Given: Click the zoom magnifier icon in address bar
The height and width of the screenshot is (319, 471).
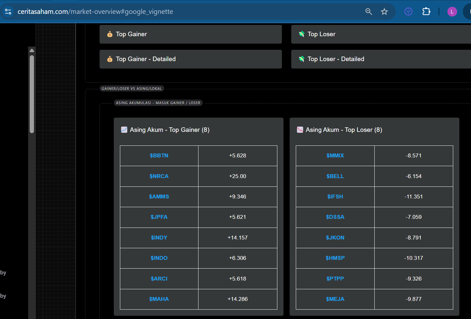Looking at the screenshot, I should coord(369,12).
